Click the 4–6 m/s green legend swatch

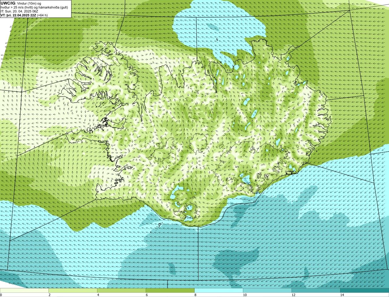click(x=122, y=290)
